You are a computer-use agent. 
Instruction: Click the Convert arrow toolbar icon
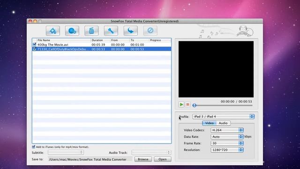click(x=131, y=31)
